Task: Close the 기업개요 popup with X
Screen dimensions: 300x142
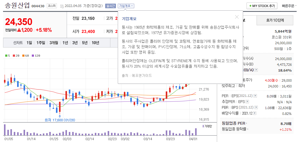Action: pyautogui.click(x=237, y=17)
